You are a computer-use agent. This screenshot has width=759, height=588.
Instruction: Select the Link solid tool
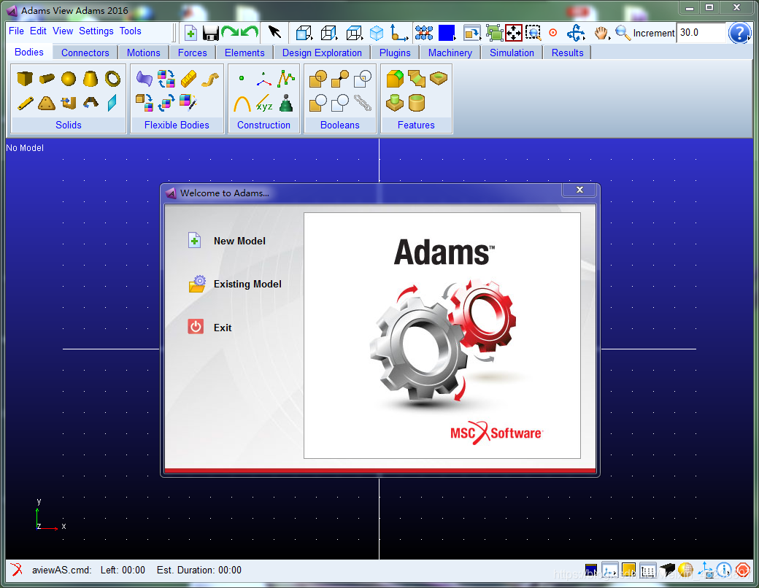click(25, 103)
